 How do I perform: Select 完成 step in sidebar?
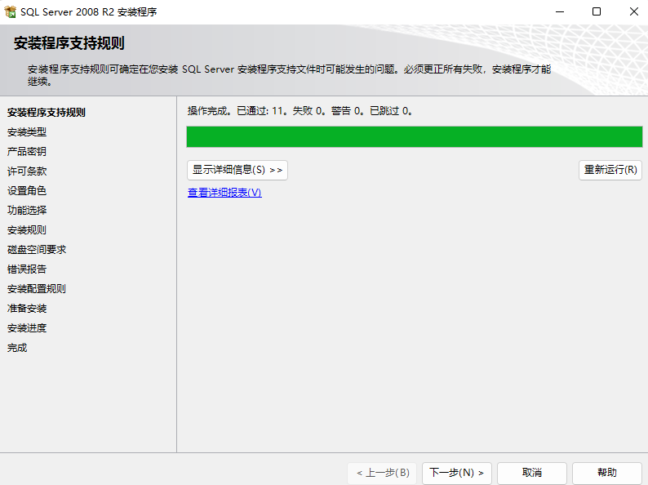[x=17, y=348]
